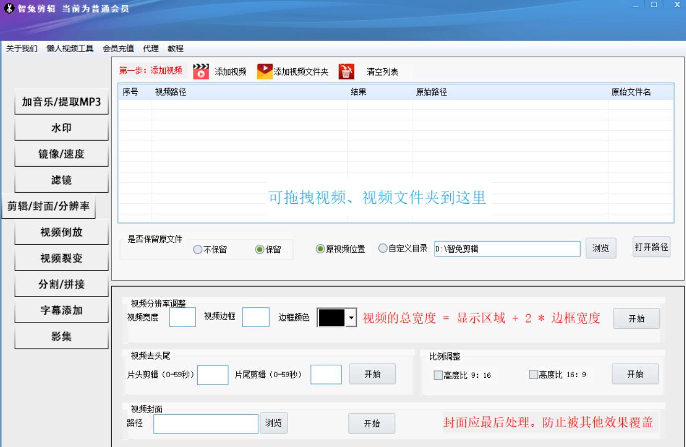Click the 视频的总宽度 formula text
686x447 pixels.
[482, 318]
